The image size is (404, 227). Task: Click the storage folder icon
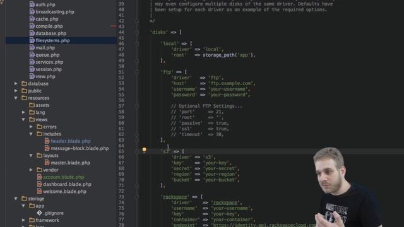pyautogui.click(x=25, y=199)
